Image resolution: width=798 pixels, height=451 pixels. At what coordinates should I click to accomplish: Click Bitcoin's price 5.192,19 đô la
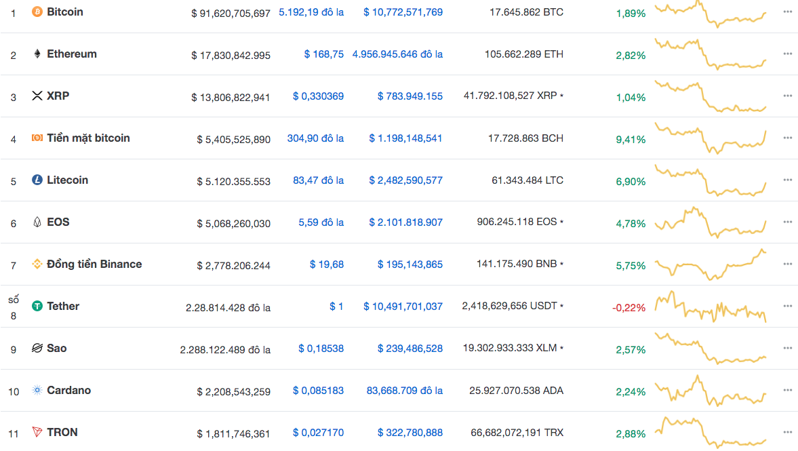tap(311, 12)
